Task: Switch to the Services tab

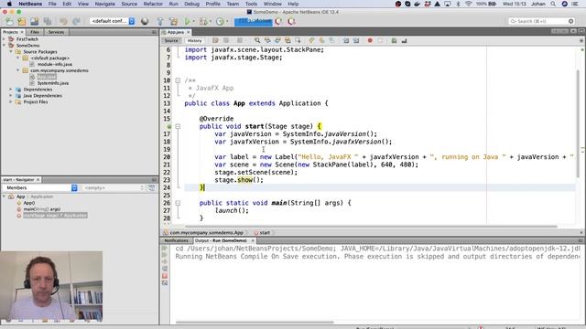Action: tap(56, 32)
